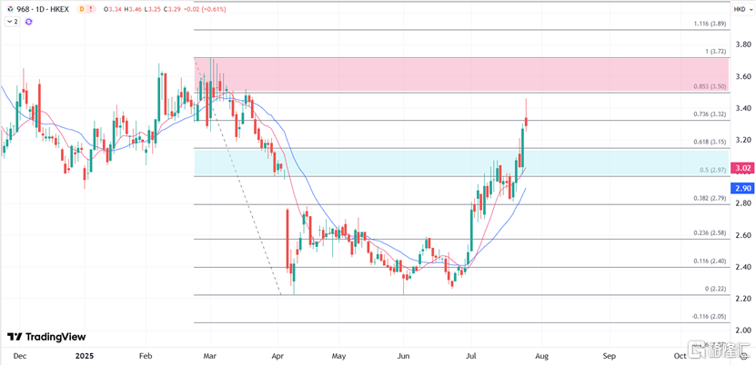Click the Dec label on time axis
This screenshot has height=365, width=756.
[x=20, y=356]
